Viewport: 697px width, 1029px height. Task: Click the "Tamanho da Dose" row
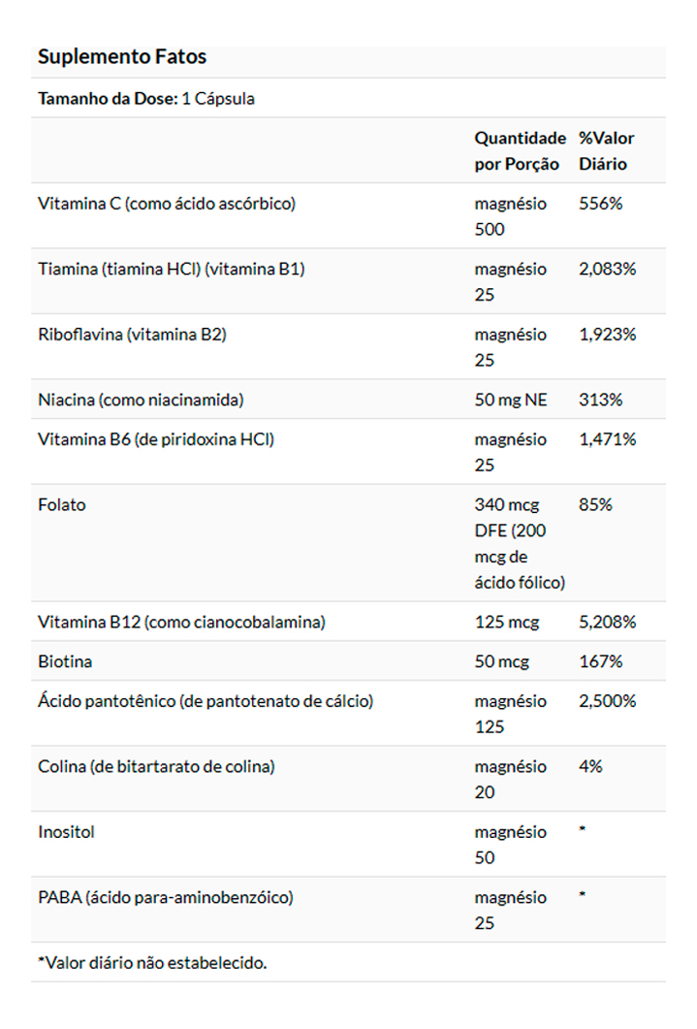point(146,99)
